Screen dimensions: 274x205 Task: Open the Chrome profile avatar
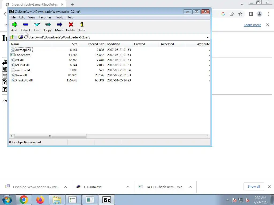[x=260, y=14]
